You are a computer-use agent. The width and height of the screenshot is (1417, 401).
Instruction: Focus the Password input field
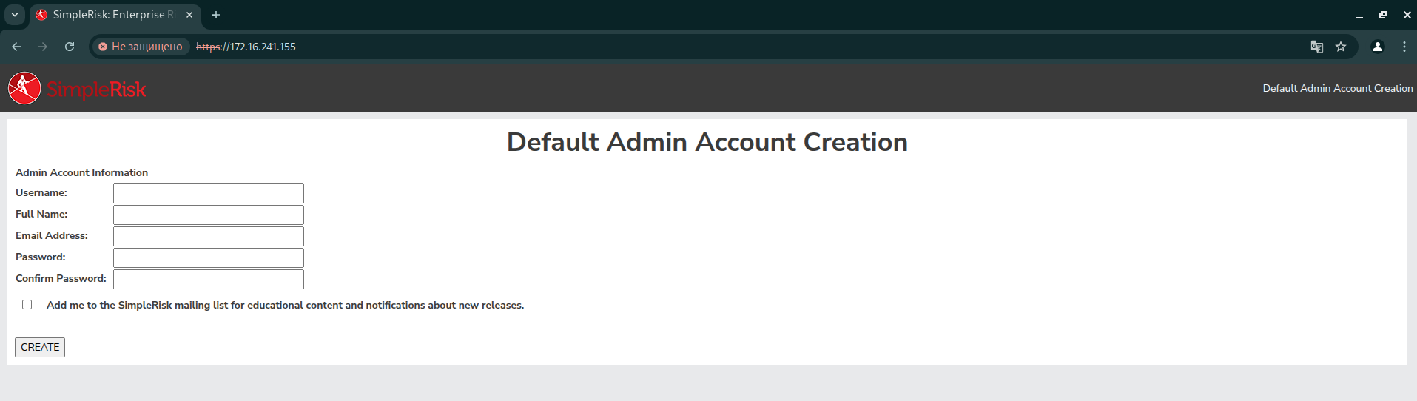point(209,257)
